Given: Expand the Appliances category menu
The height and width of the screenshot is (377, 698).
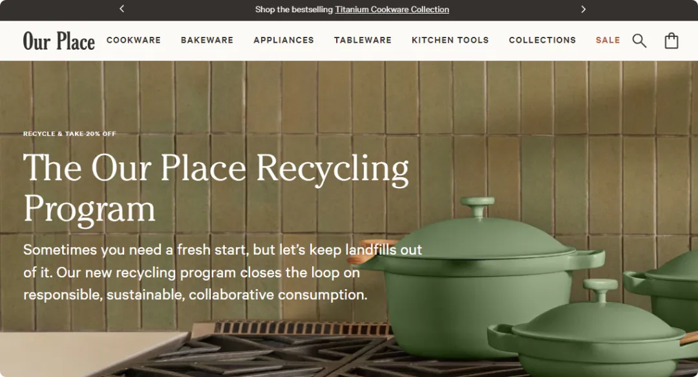Looking at the screenshot, I should point(284,40).
